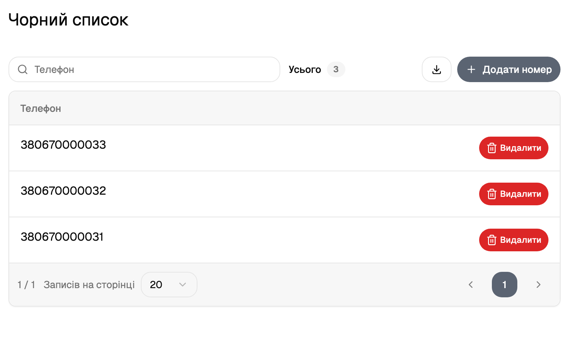The width and height of the screenshot is (569, 349).
Task: Delete number 380670000032 with Видалити
Action: click(x=513, y=194)
